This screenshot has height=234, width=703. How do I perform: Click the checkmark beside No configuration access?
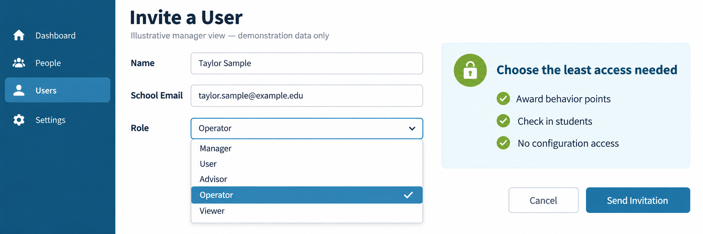click(x=503, y=143)
